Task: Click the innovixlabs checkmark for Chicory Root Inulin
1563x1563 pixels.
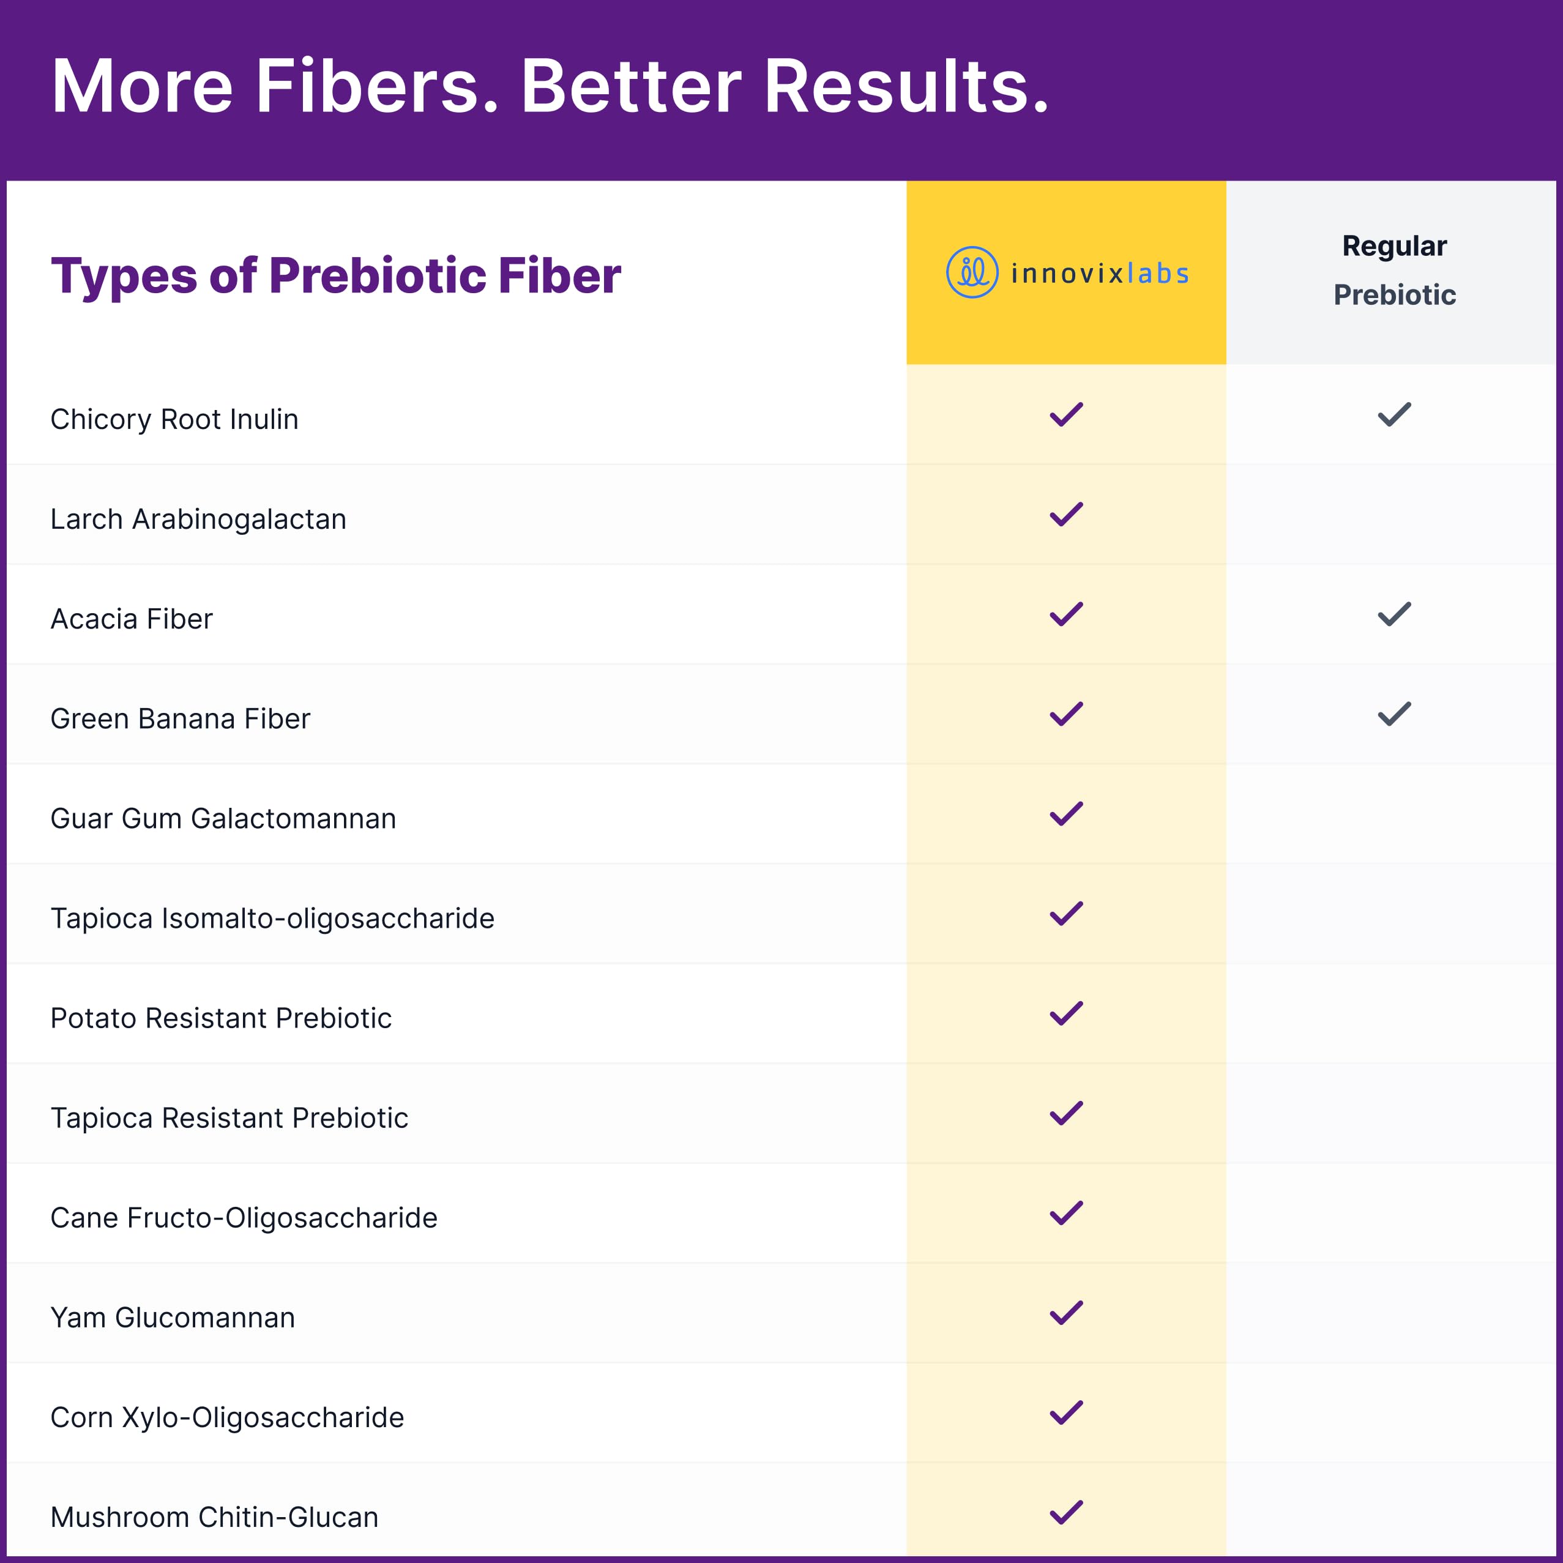Action: (1065, 414)
